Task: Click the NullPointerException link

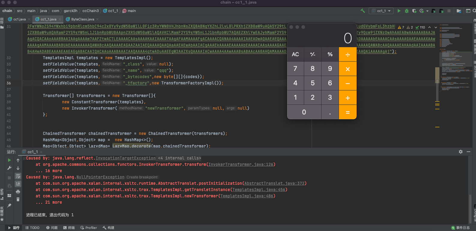Action: pos(100,177)
